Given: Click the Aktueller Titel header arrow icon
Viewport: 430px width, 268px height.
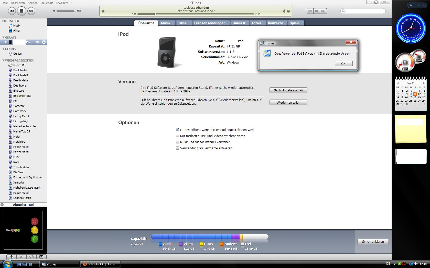Looking at the screenshot, I should click(2, 205).
